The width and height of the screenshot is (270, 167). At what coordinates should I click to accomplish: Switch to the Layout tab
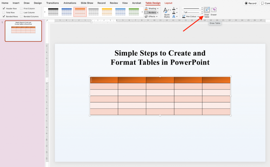pyautogui.click(x=168, y=3)
